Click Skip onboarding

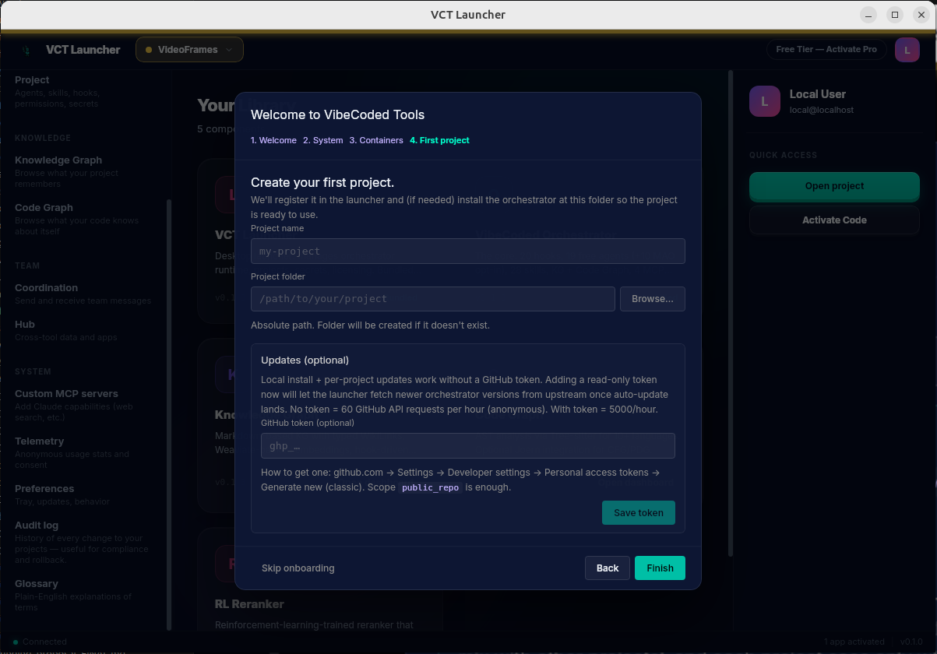tap(298, 568)
